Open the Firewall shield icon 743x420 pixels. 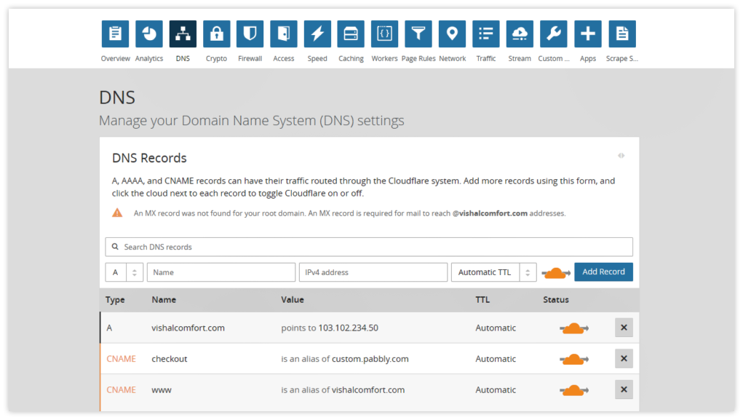[250, 33]
